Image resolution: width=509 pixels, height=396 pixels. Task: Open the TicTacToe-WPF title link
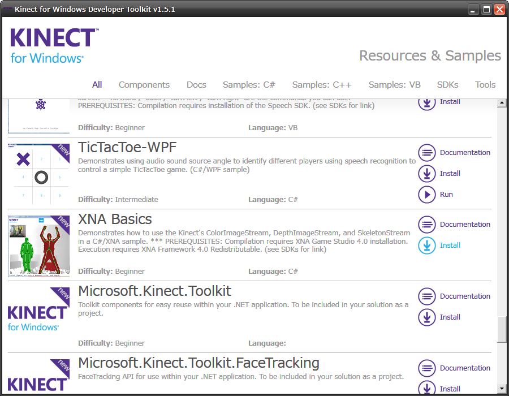[127, 148]
